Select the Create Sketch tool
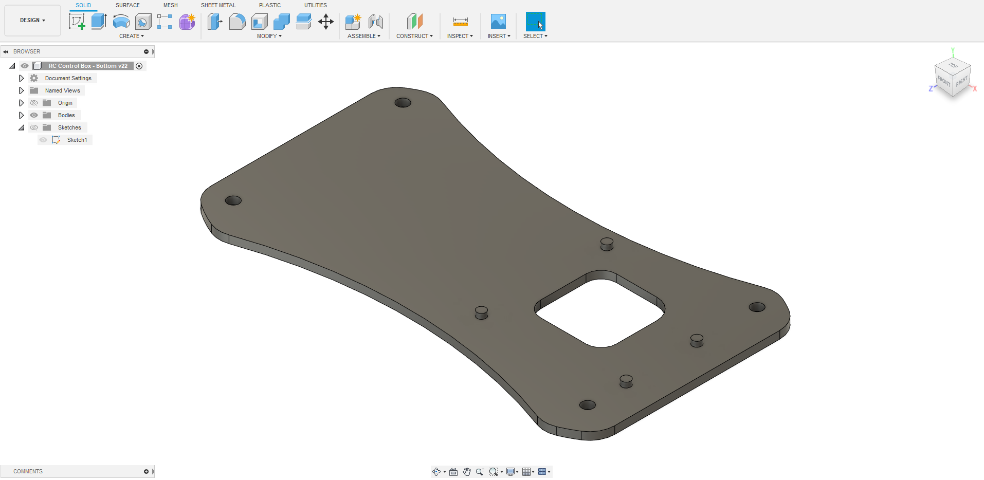984x480 pixels. click(x=77, y=21)
